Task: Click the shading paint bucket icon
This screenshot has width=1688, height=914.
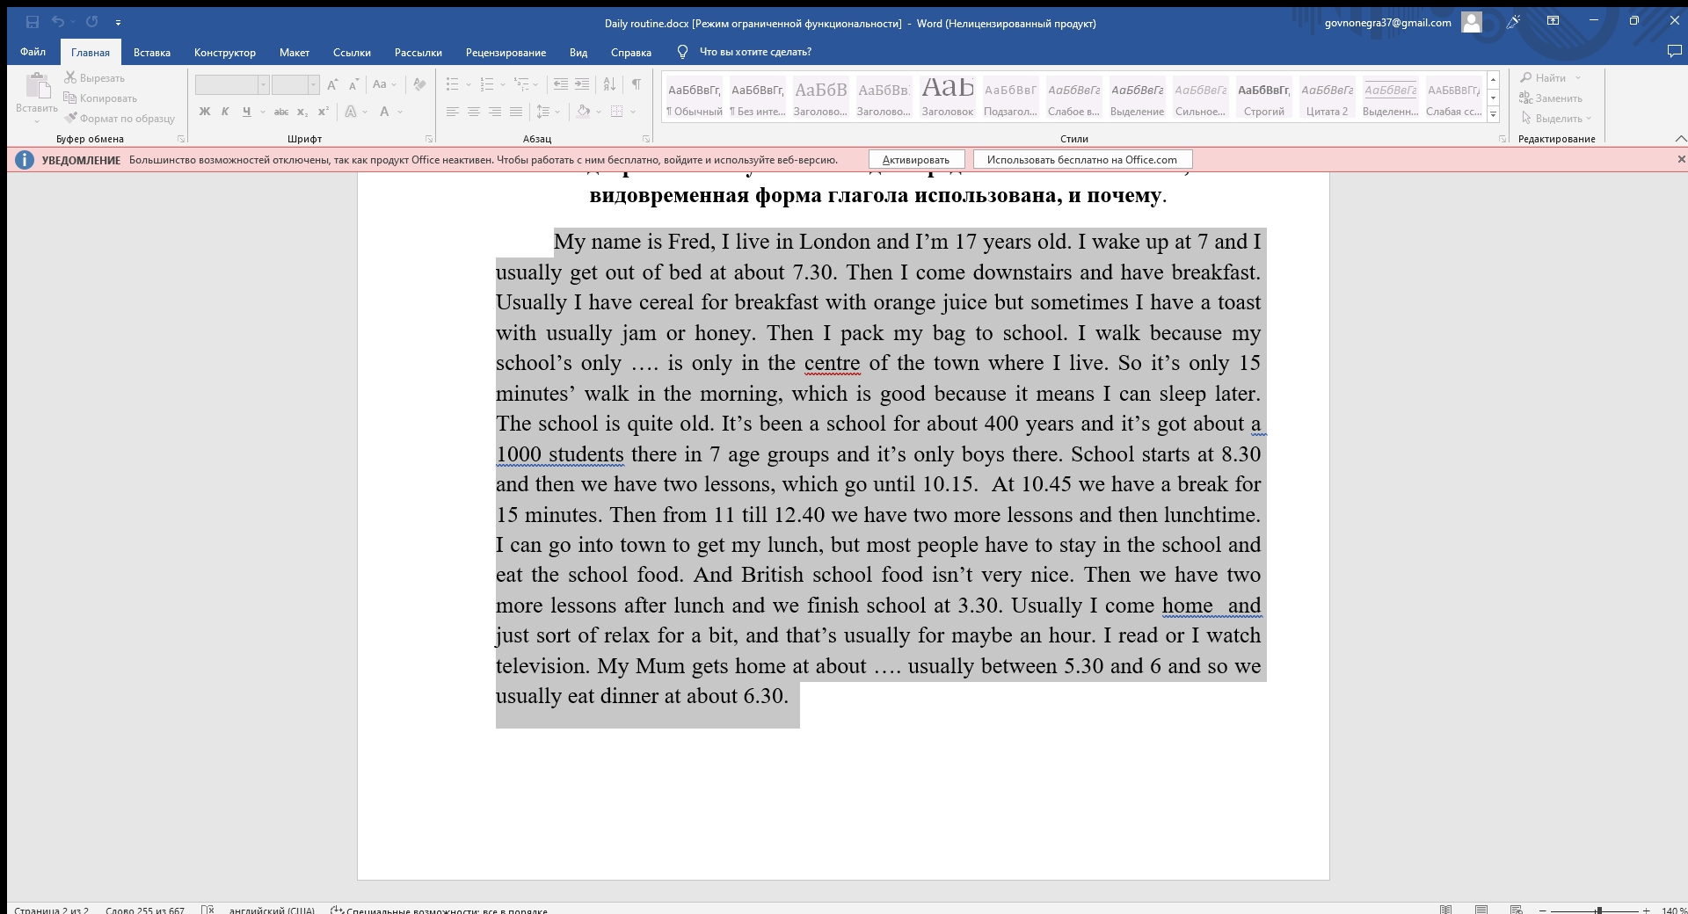Action: [x=583, y=112]
